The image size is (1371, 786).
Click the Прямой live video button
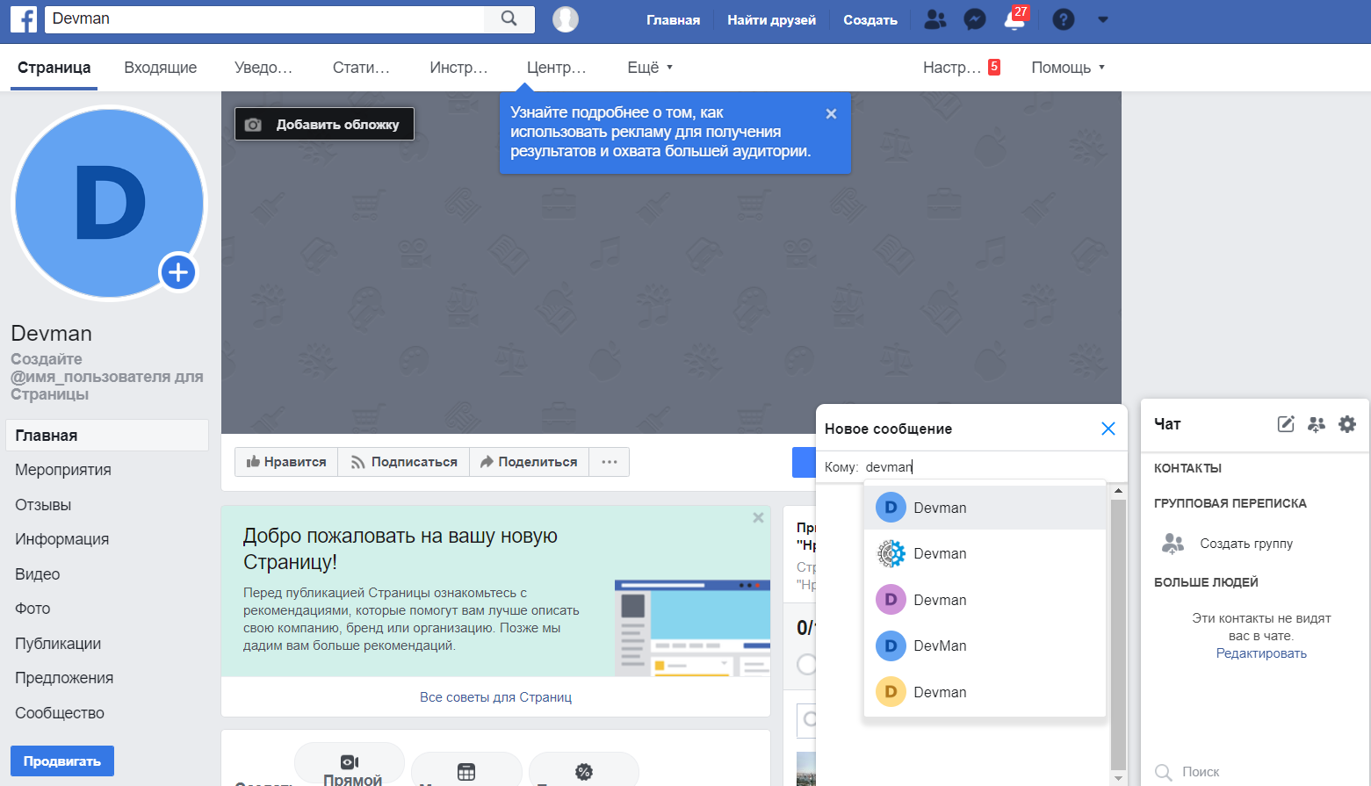[350, 764]
